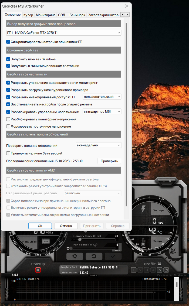Viewport: 189px width, 306px height.
Task: Click the Отмена button
Action: pyautogui.click(x=66, y=226)
